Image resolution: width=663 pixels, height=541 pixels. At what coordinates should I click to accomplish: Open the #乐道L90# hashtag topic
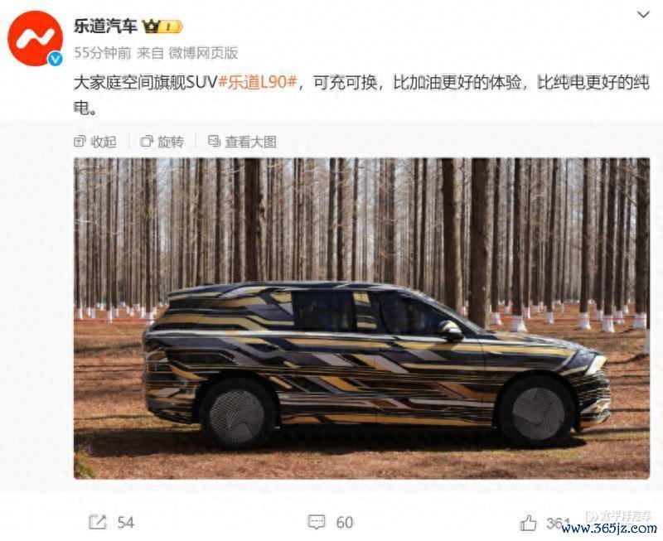pyautogui.click(x=259, y=82)
